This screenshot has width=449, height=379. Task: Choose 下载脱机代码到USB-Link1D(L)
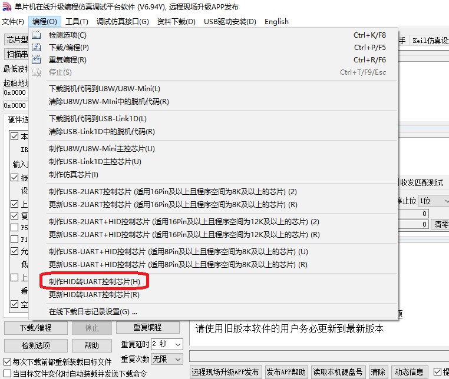click(x=213, y=119)
